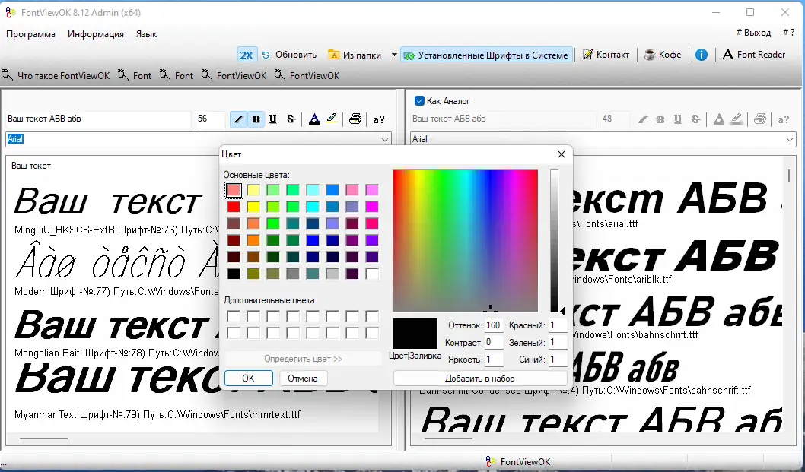Image resolution: width=805 pixels, height=472 pixels.
Task: Toggle strikethrough in left pane
Action: click(291, 119)
